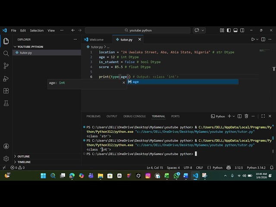Screen dimensions: 276x207
Task: Open the run options dropdown arrow
Action: click(x=257, y=39)
